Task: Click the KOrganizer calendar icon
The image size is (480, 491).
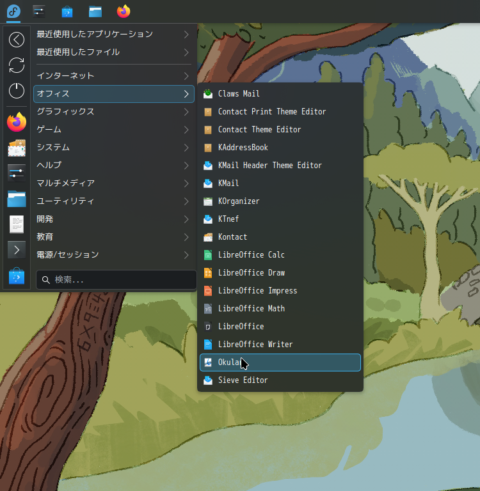Action: coord(208,201)
